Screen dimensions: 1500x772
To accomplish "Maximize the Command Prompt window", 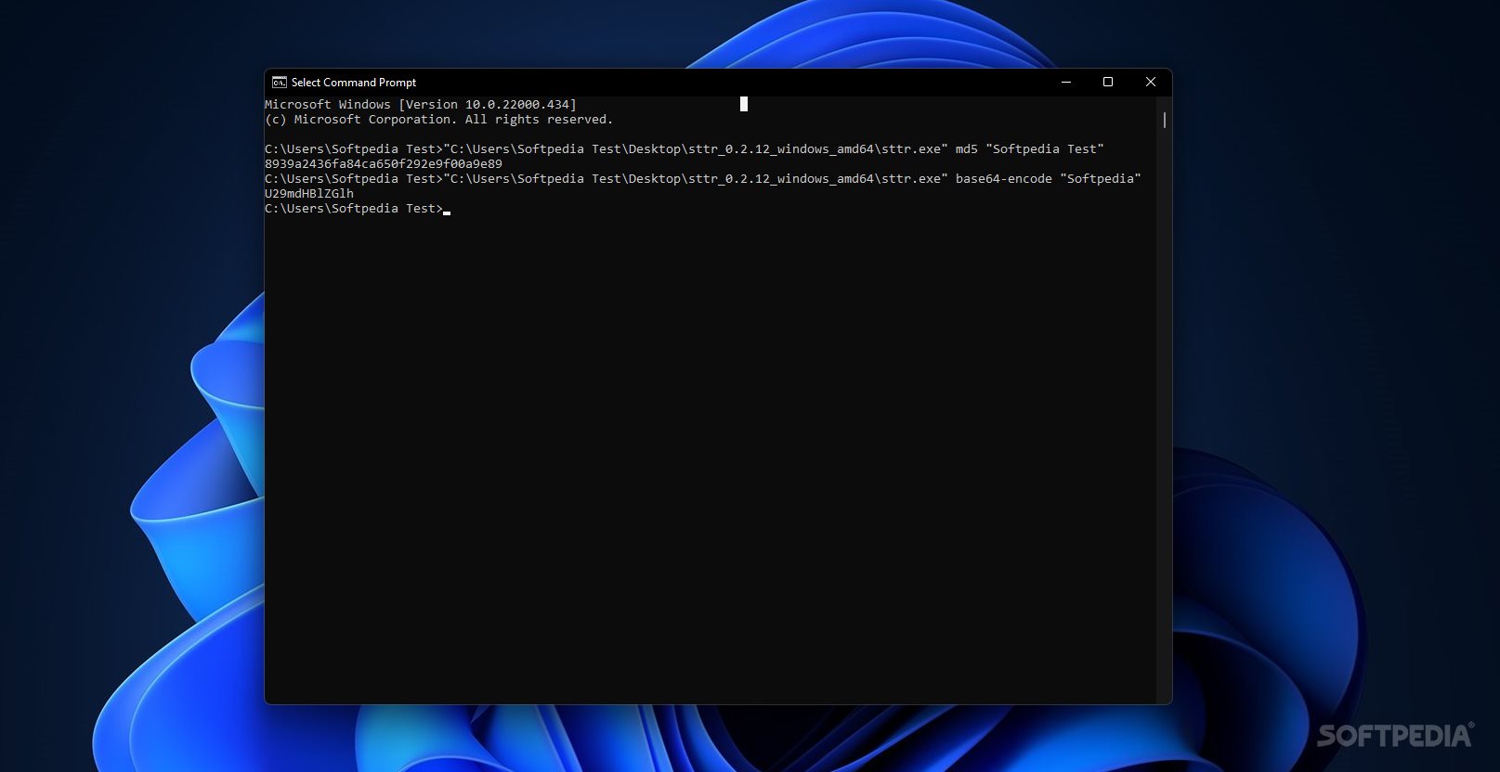I will (1108, 83).
